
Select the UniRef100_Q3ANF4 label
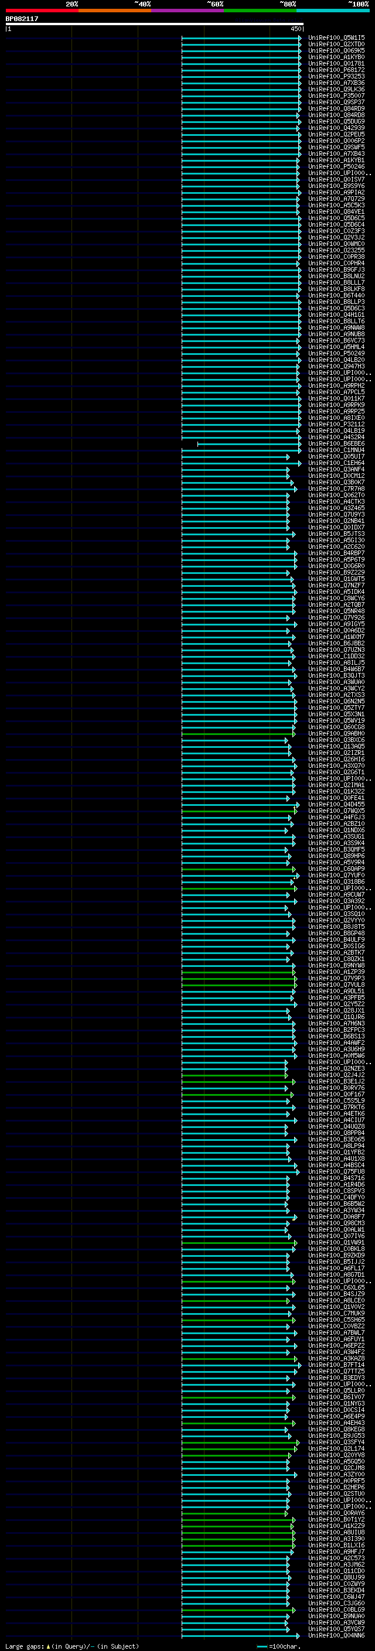[x=336, y=469]
